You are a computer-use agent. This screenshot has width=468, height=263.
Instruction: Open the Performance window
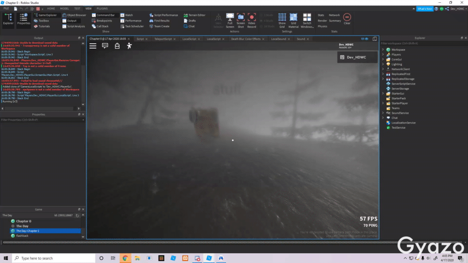click(x=131, y=21)
